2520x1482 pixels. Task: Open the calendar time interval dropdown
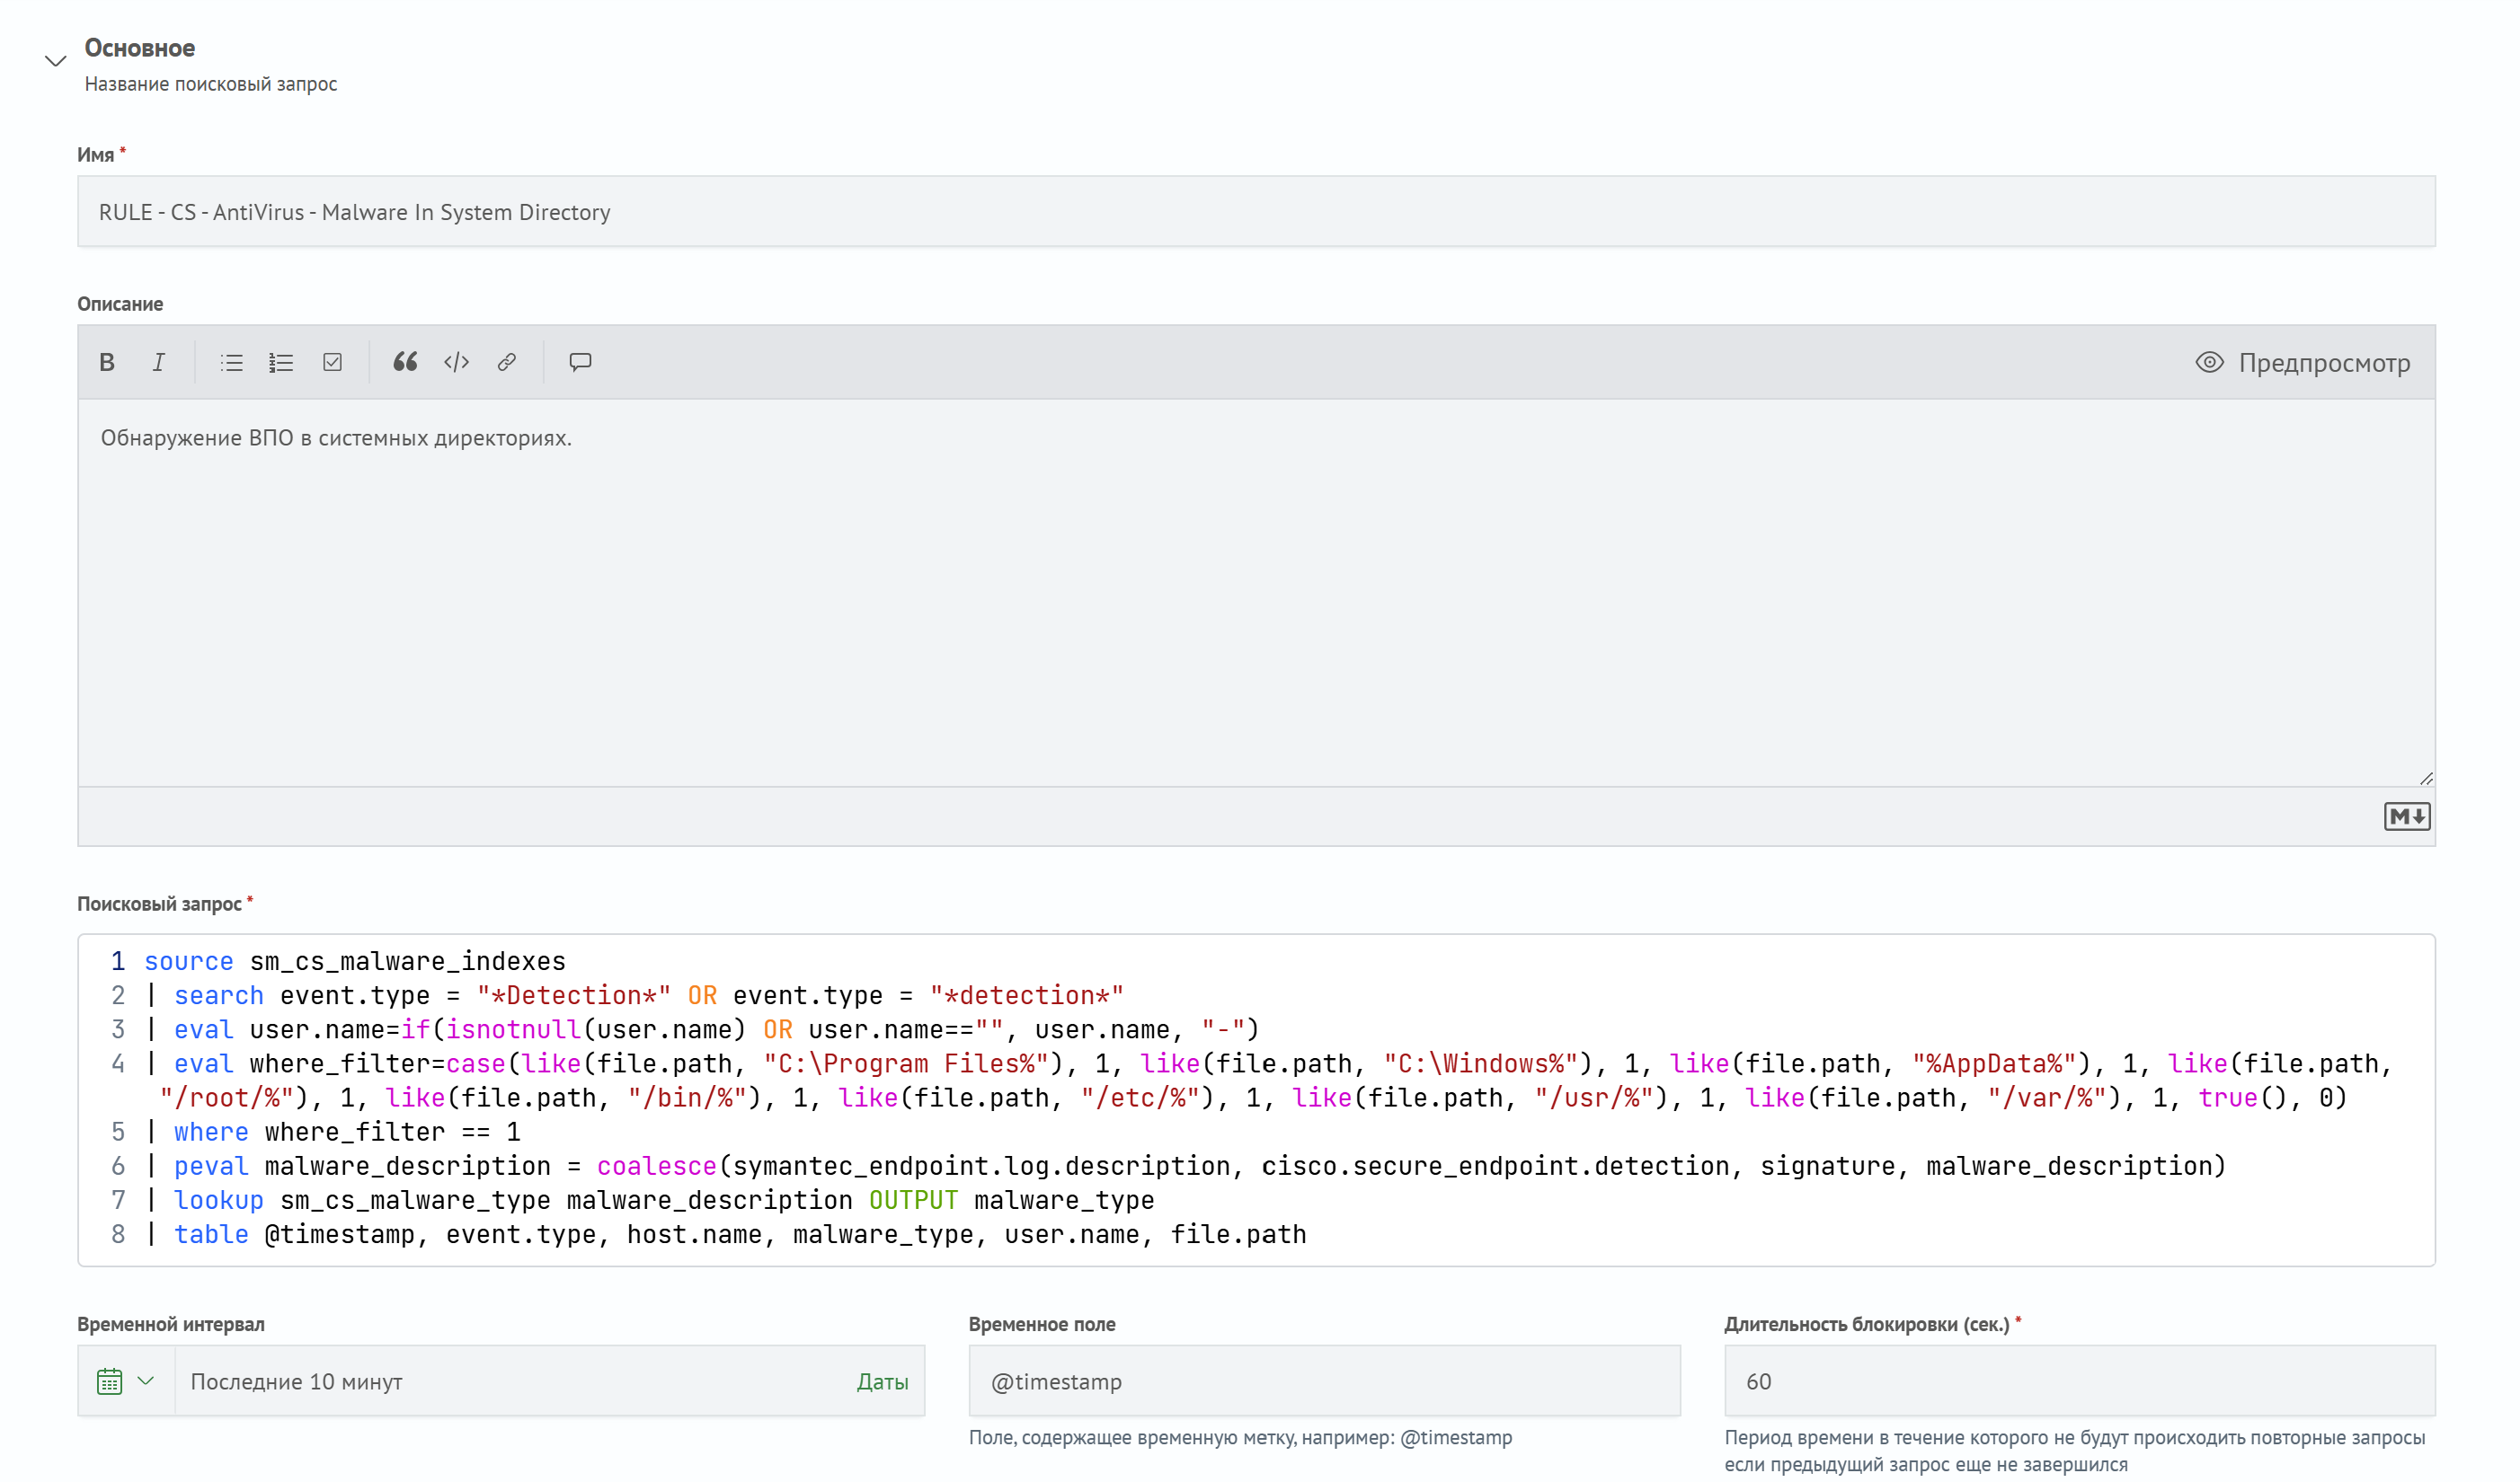tap(126, 1381)
